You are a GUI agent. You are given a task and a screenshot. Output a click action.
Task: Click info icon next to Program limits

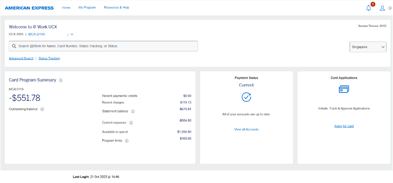[x=126, y=141]
